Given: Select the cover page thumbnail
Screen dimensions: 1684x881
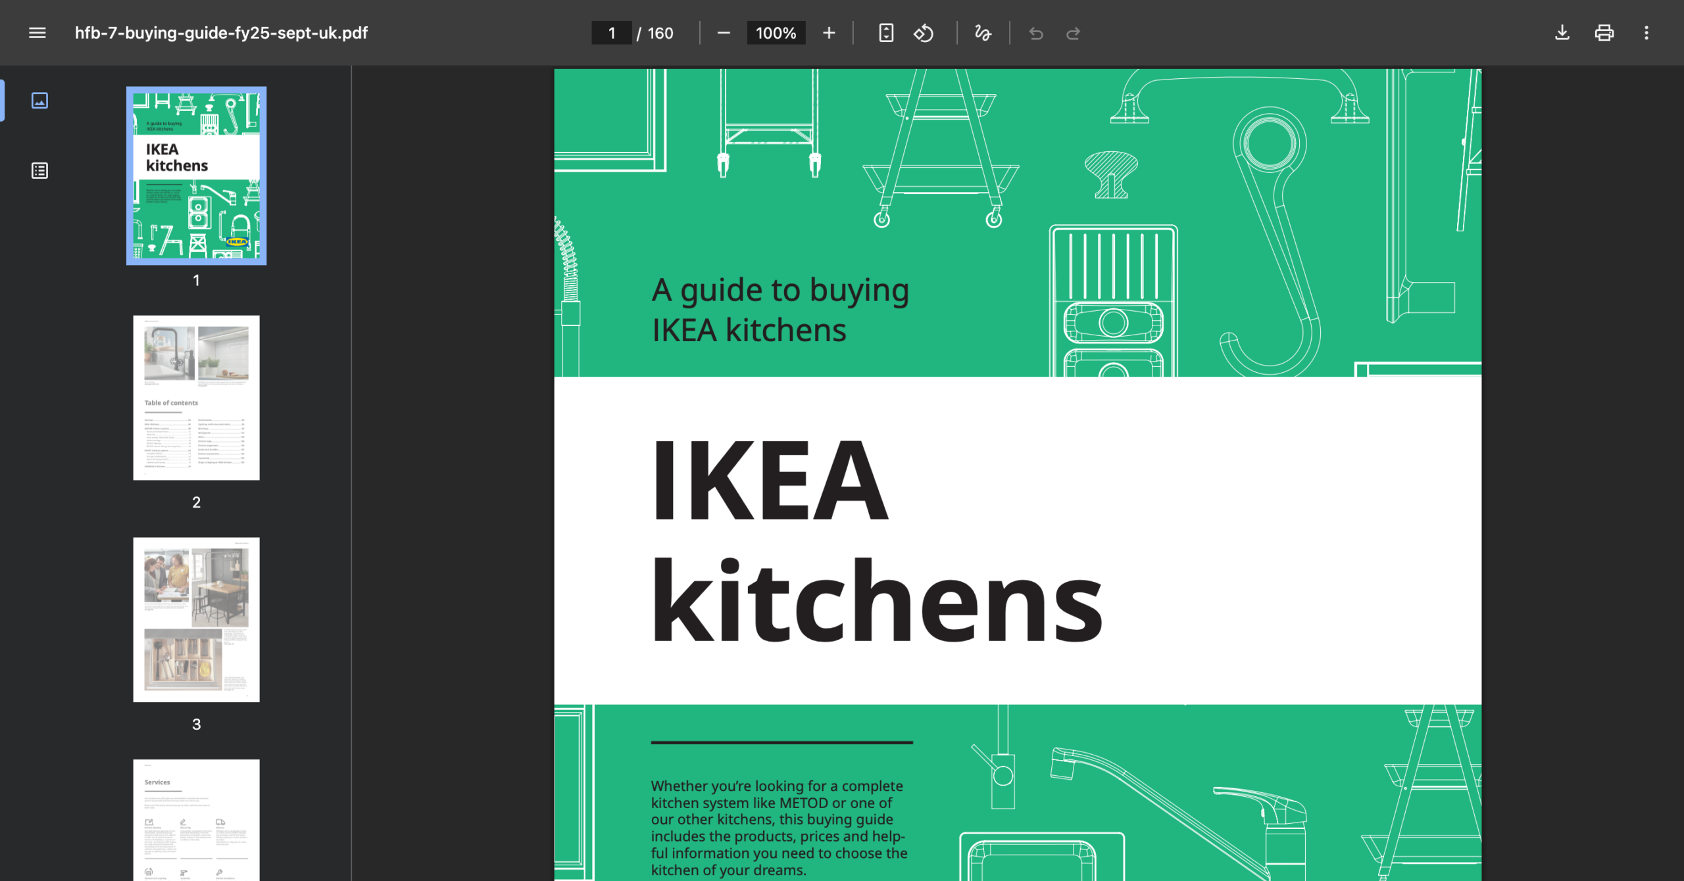Looking at the screenshot, I should tap(196, 176).
